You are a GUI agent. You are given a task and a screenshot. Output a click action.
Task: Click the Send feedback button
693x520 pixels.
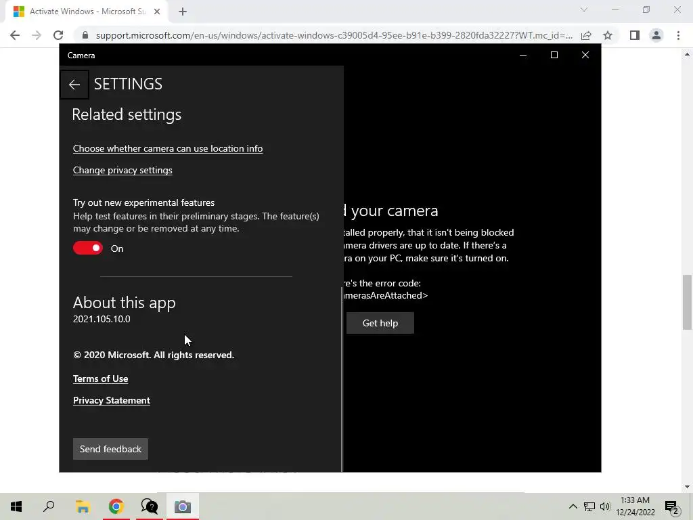click(x=110, y=449)
